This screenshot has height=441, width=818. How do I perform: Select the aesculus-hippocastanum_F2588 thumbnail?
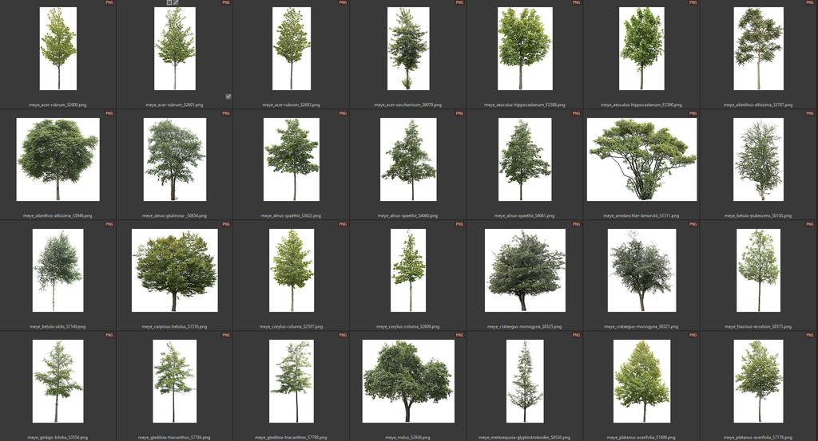click(525, 49)
